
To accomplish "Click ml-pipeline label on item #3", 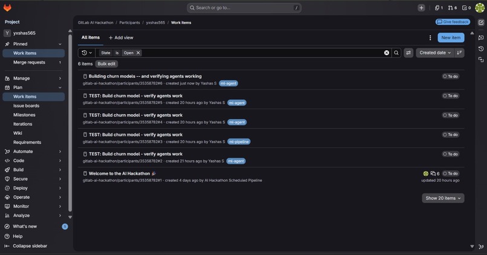I will [239, 141].
